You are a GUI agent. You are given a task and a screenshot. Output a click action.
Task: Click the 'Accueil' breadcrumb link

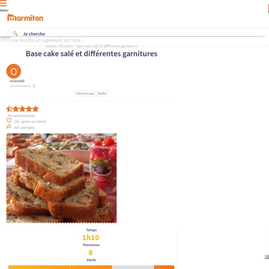(x=51, y=46)
